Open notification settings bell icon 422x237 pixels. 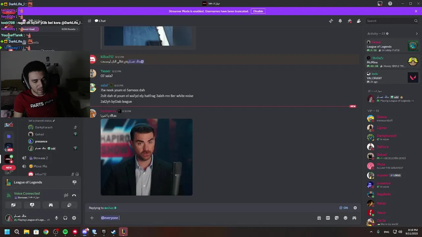point(340,21)
